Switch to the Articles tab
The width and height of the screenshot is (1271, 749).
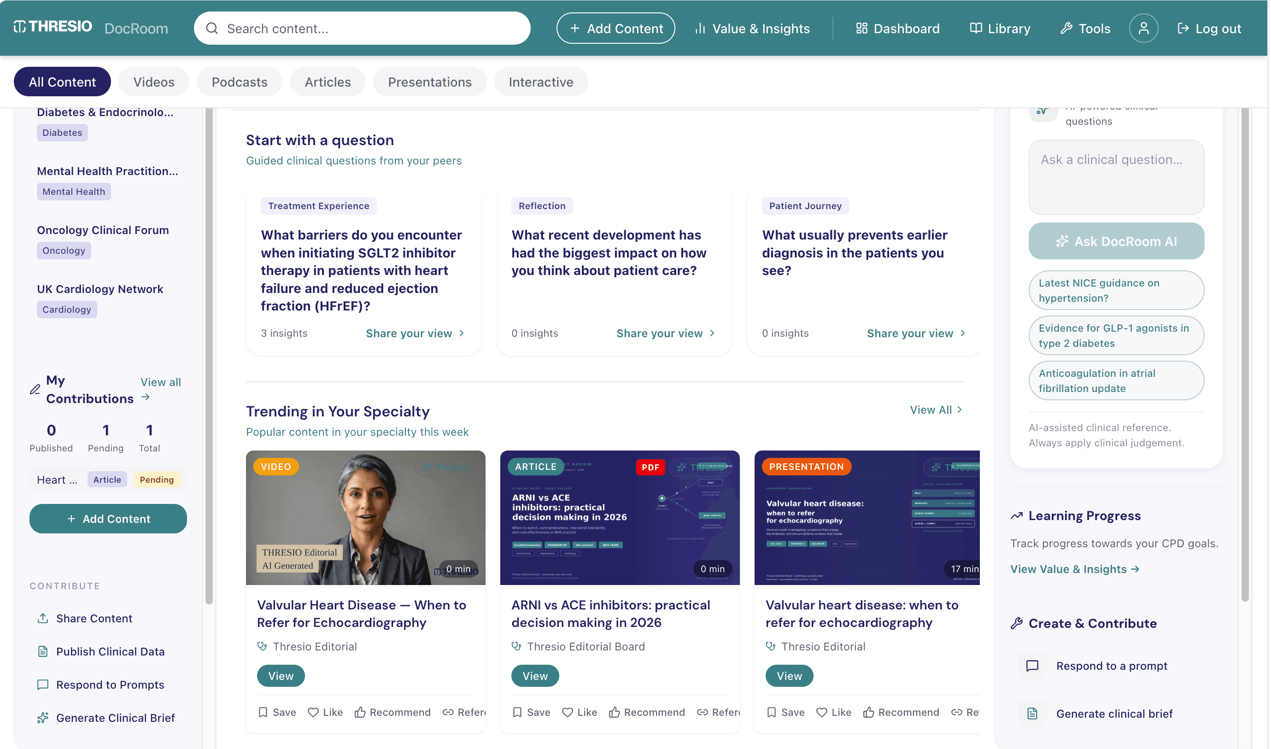(x=328, y=82)
